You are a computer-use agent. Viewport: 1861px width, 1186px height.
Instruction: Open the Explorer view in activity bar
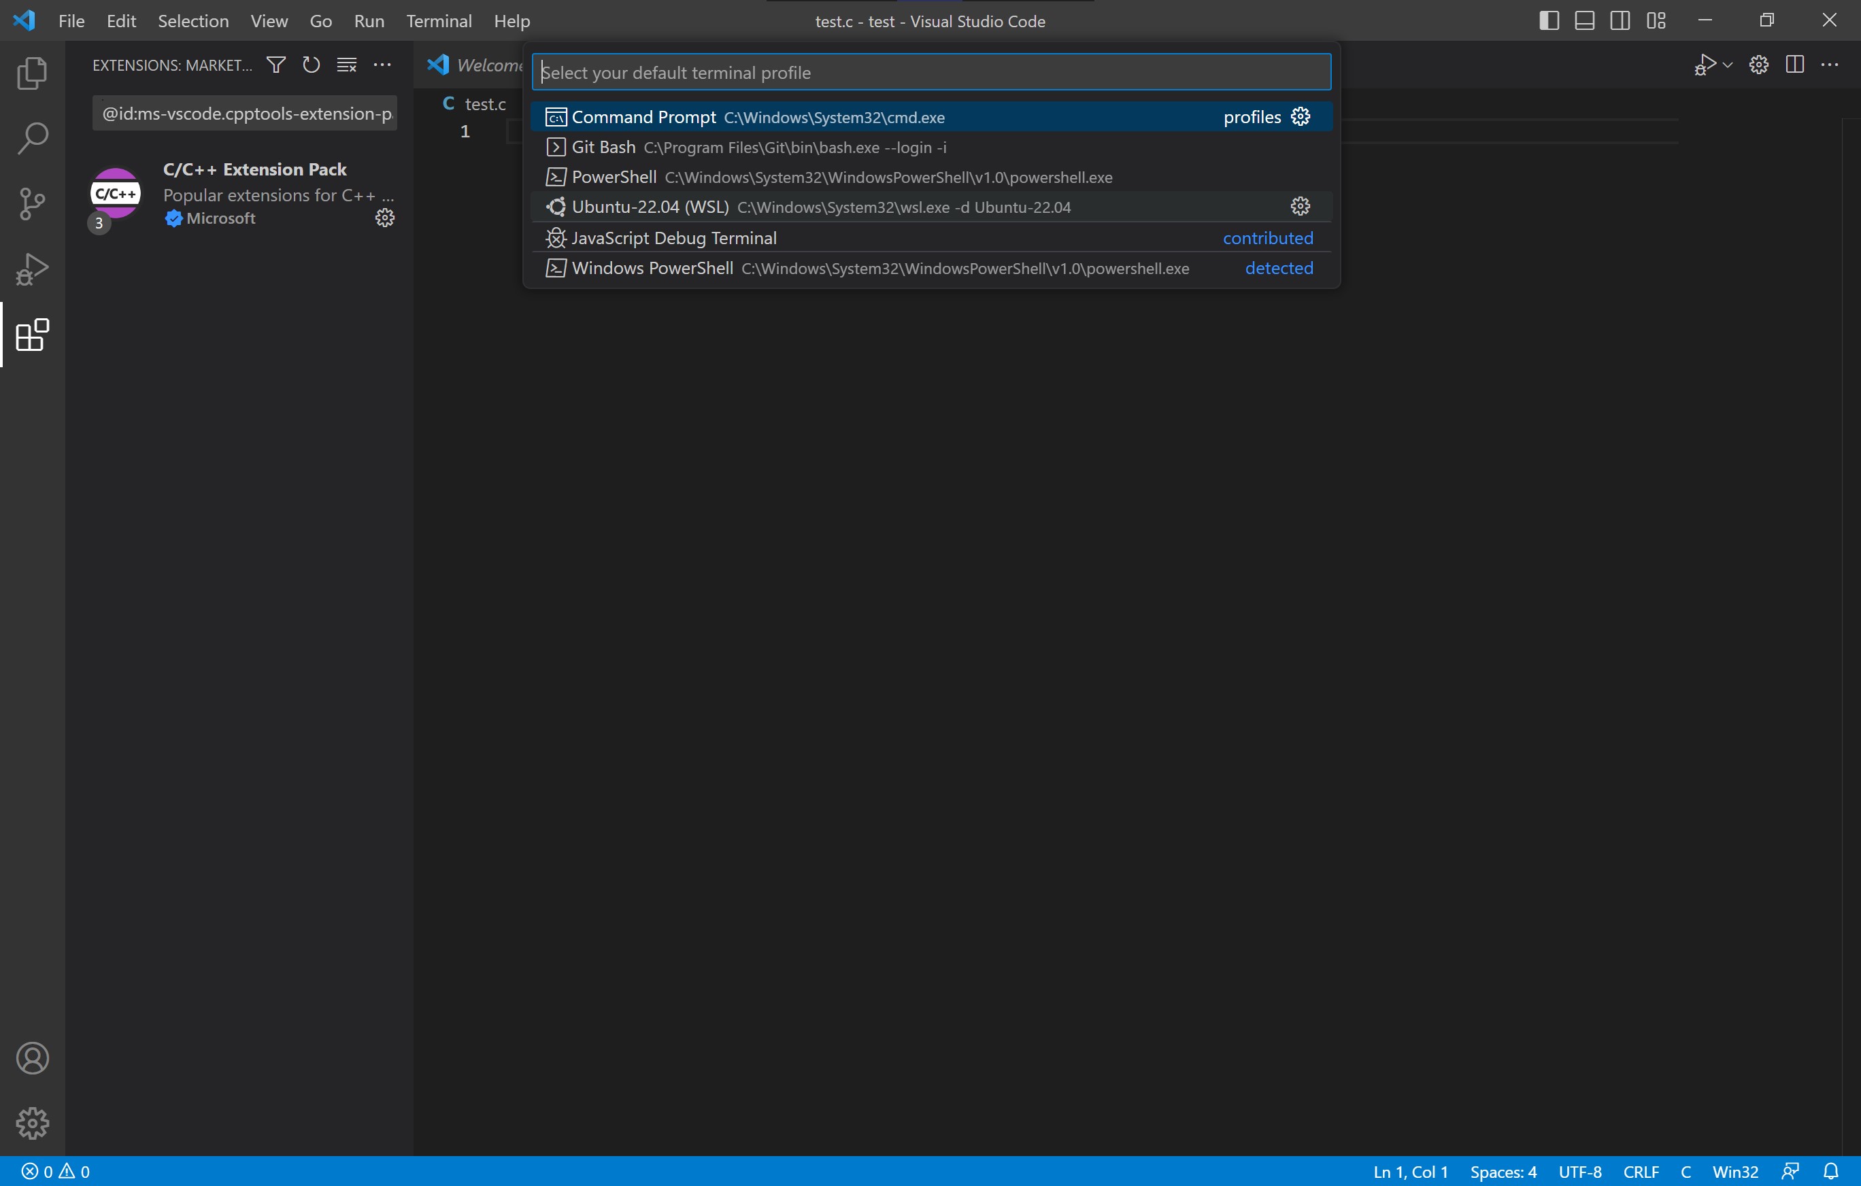33,73
